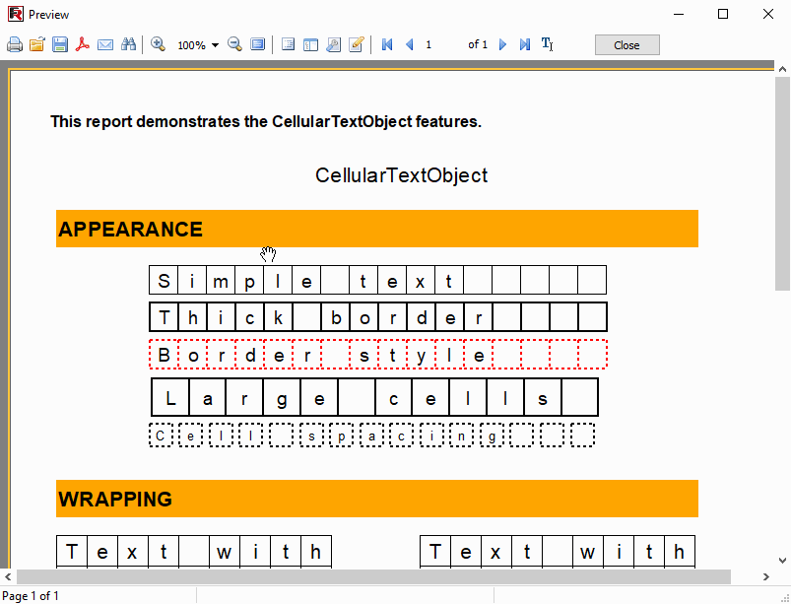Jump to the first page
Screen dimensions: 791x604
click(387, 45)
